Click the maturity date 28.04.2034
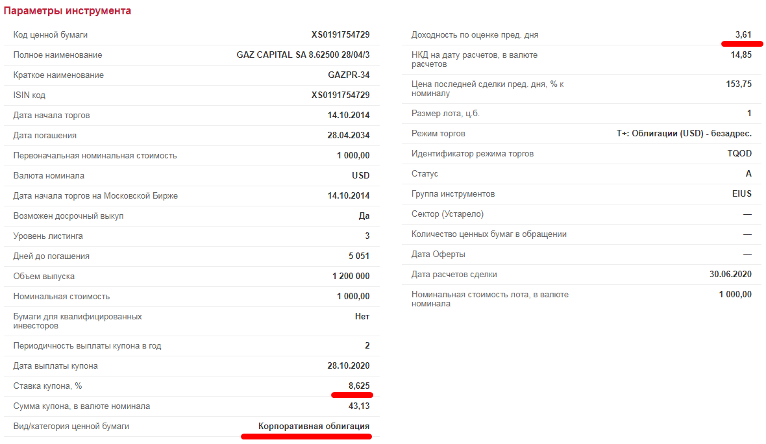 pos(349,136)
